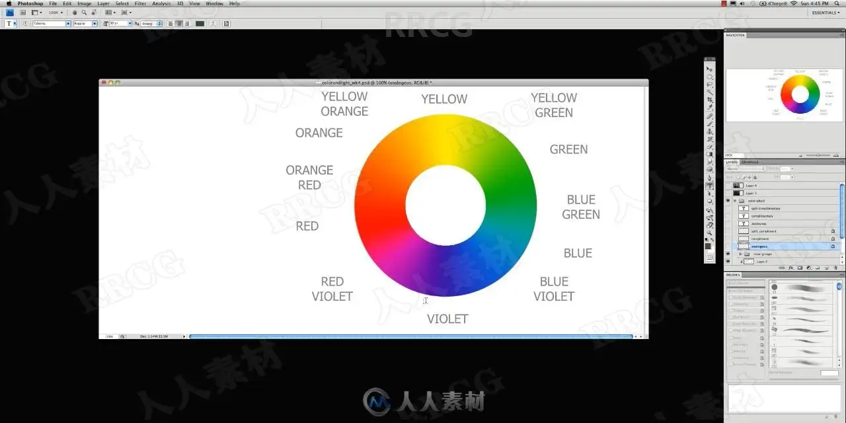The image size is (846, 423).
Task: Open the Character and Paragraph panels icon
Action: (x=226, y=24)
